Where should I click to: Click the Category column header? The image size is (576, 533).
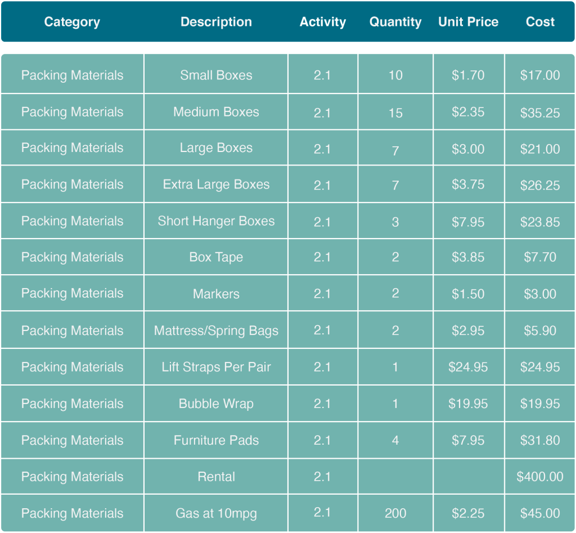click(72, 22)
